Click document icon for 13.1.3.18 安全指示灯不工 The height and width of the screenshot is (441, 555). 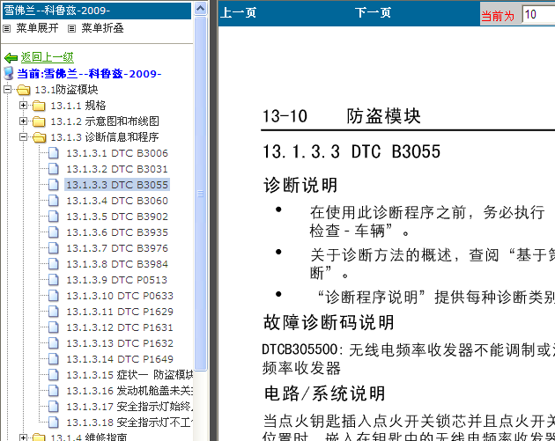coord(54,423)
